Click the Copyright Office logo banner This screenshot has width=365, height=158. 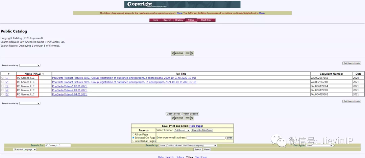[182, 4]
